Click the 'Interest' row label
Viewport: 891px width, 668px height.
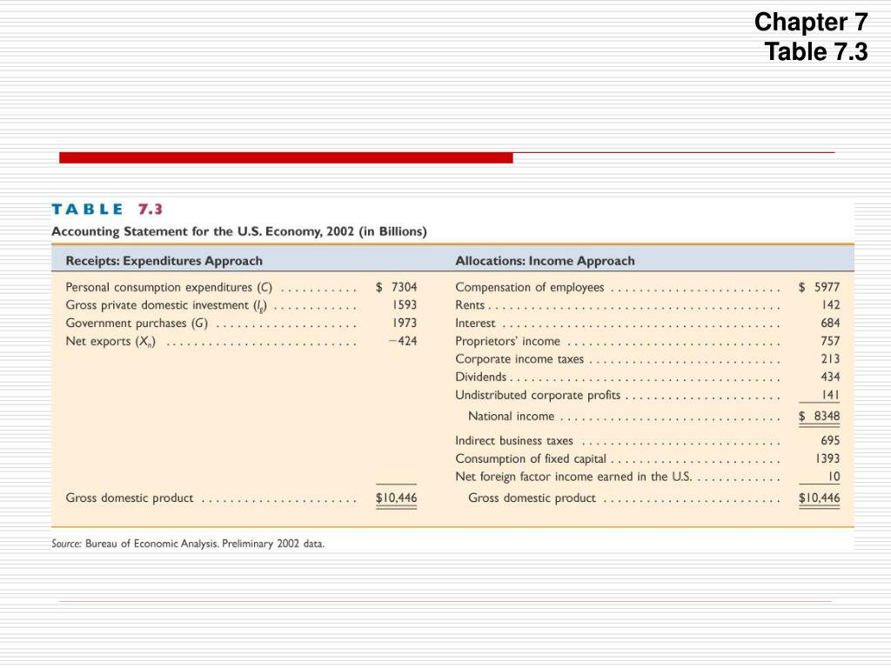pos(475,324)
